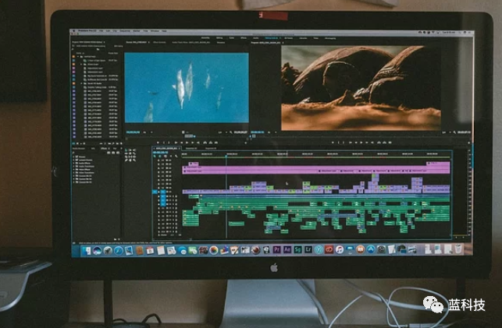Click Project panel thumbnail zoom slider
The image size is (502, 328).
click(x=83, y=143)
